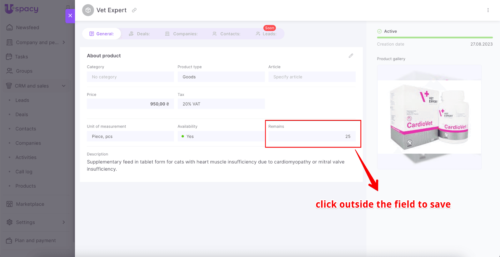This screenshot has height=257, width=500.
Task: Open Newsfeed from the sidebar
Action: (x=27, y=28)
